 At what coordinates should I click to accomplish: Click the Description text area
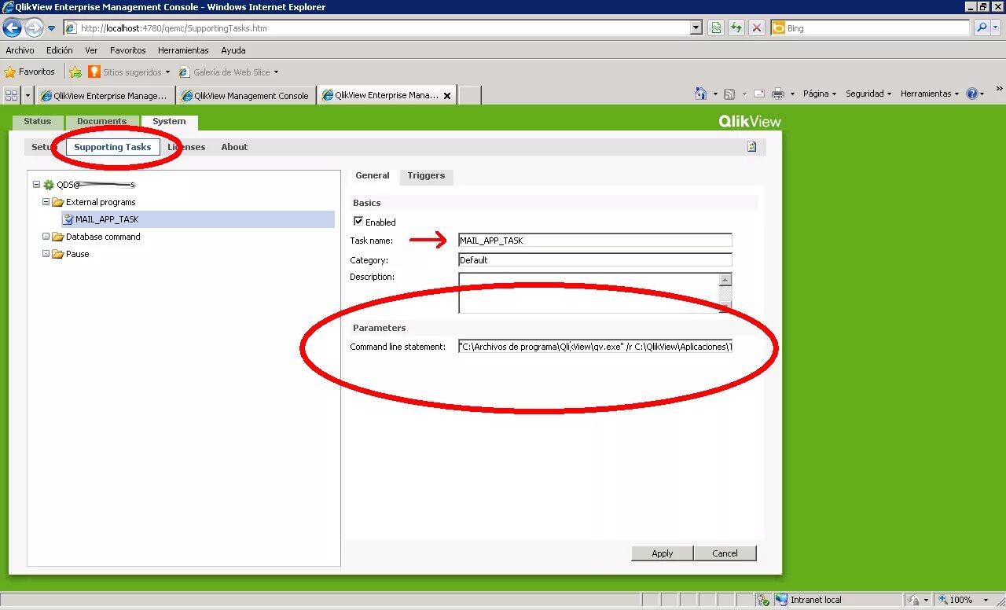tap(589, 293)
